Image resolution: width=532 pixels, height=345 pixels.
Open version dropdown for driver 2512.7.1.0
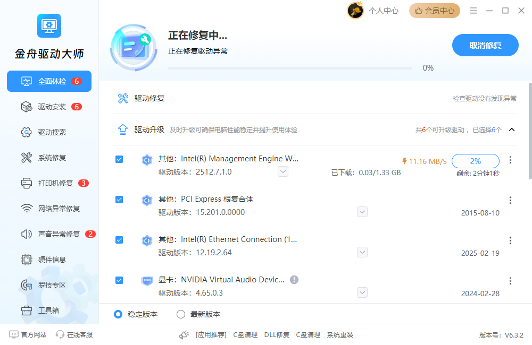283,171
